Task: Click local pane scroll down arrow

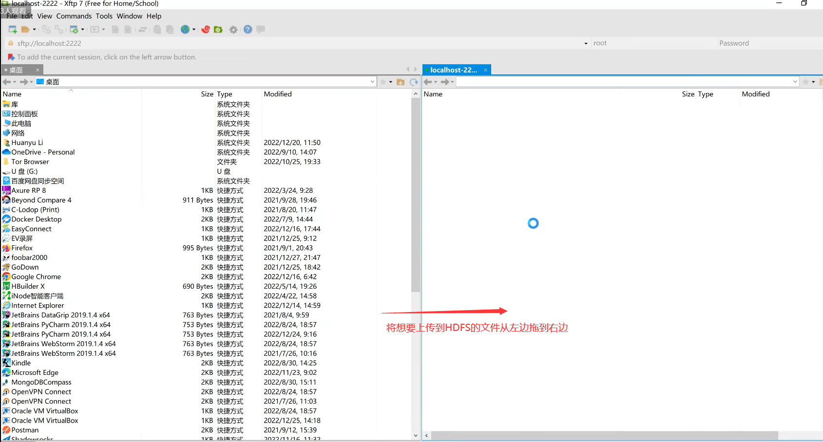Action: click(x=415, y=436)
